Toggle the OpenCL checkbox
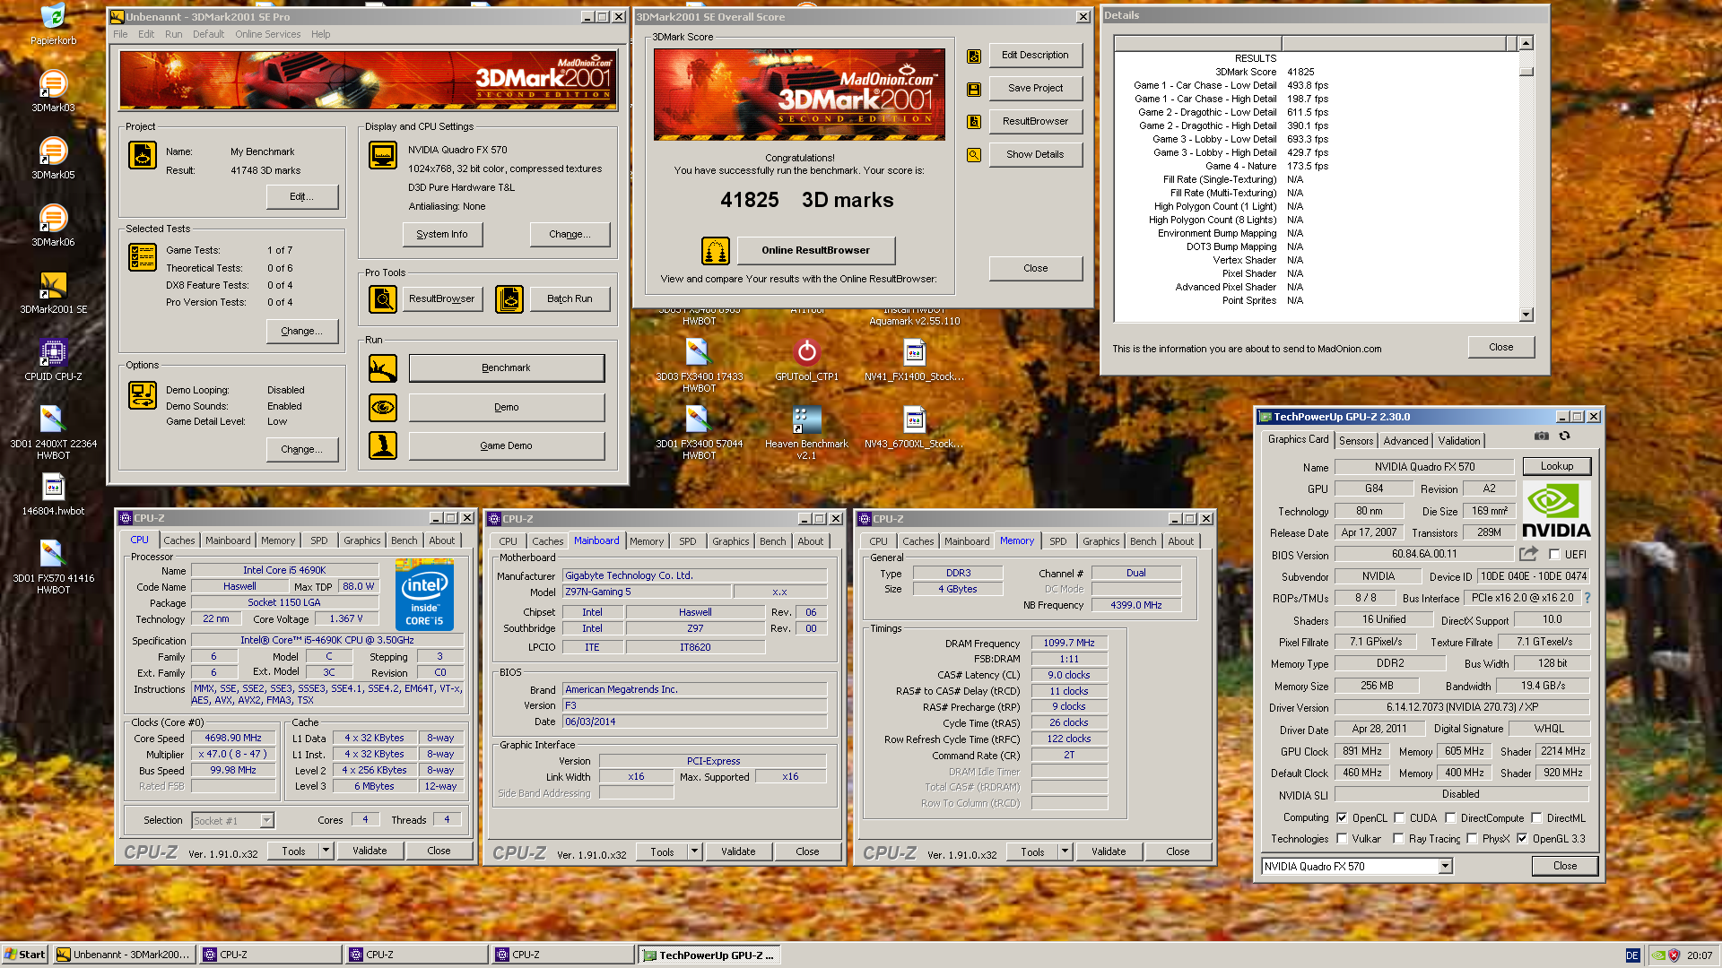 point(1342,818)
